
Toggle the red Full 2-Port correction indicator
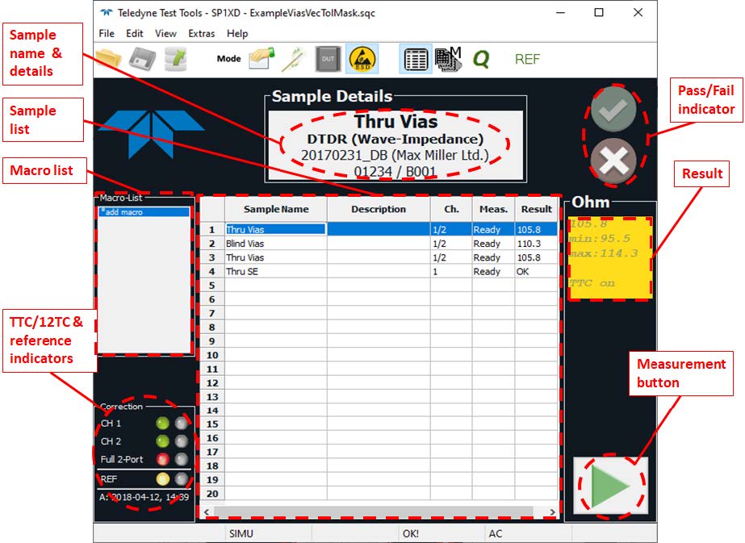[162, 459]
